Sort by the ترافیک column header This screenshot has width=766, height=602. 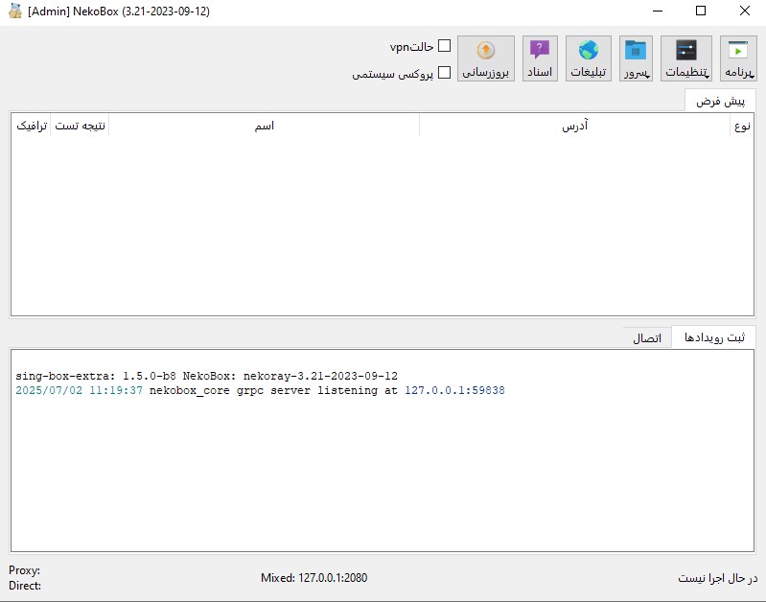tap(32, 126)
